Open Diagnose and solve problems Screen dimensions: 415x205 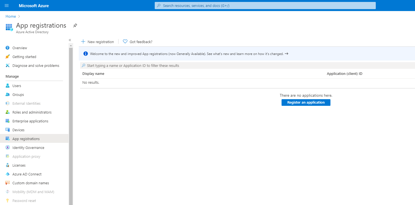point(36,65)
